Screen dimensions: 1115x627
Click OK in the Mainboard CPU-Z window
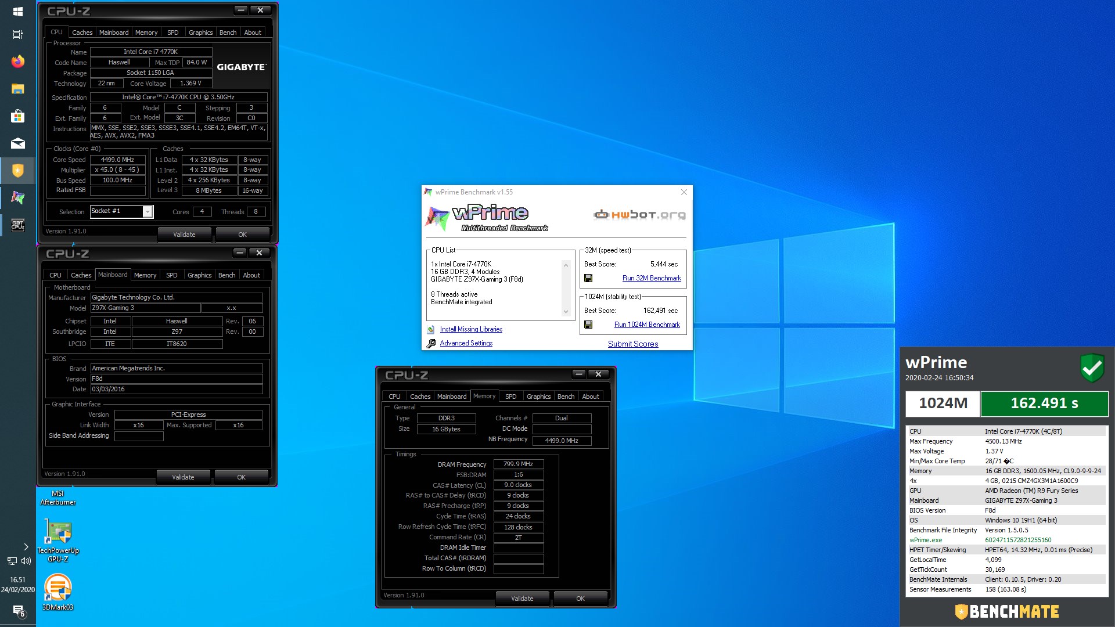(x=241, y=477)
